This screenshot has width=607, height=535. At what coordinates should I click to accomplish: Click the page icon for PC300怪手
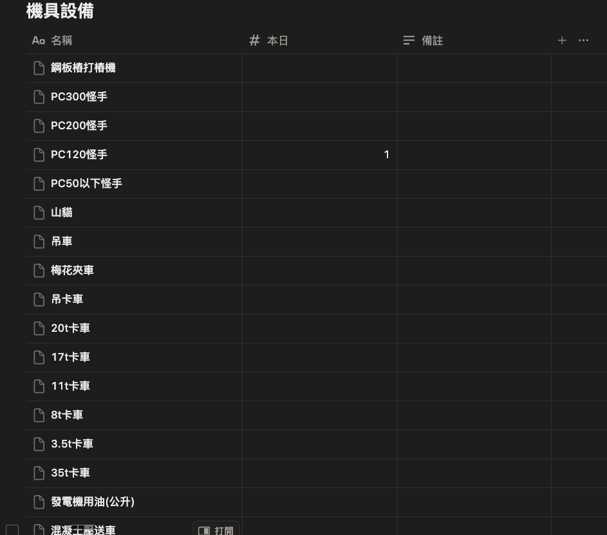click(39, 97)
